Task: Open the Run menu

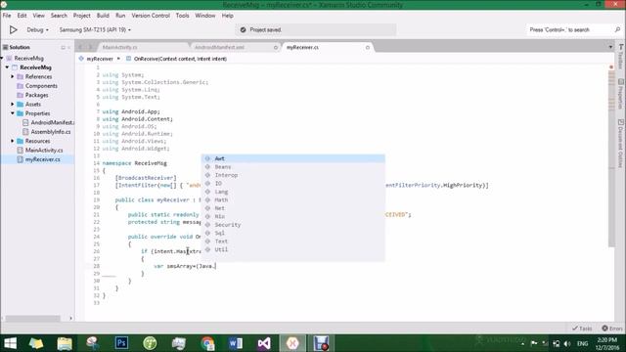Action: coord(120,16)
